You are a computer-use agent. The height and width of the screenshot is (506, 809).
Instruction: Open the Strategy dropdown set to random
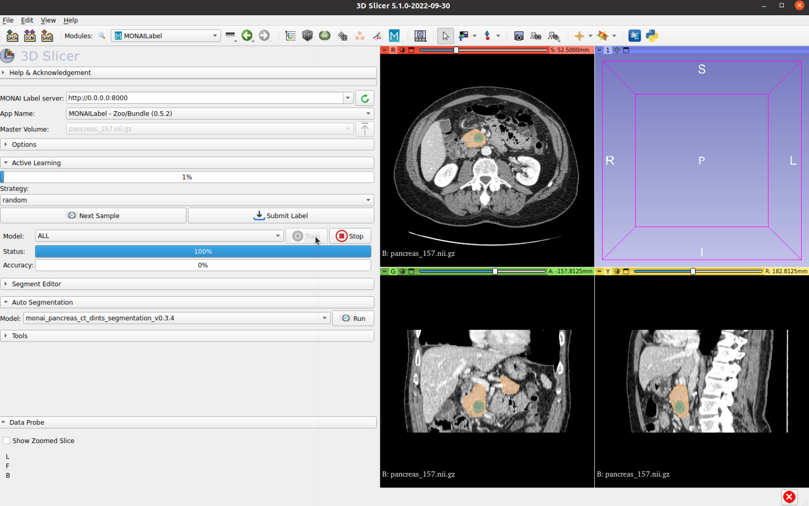click(x=187, y=200)
